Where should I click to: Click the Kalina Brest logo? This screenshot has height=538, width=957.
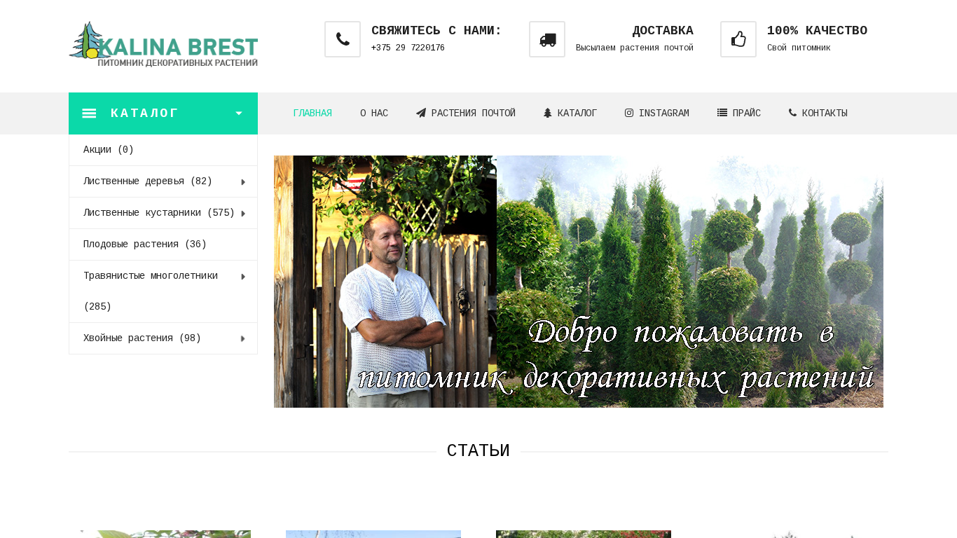(163, 44)
